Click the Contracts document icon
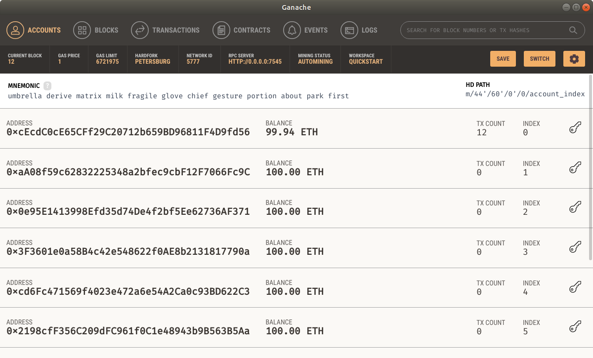 221,30
